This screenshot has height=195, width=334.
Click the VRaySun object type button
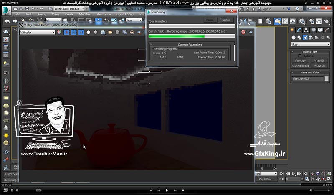(x=319, y=66)
